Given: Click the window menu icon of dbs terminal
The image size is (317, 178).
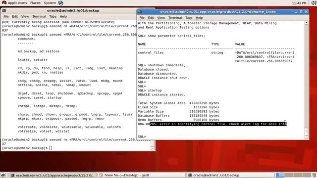Looking at the screenshot, I should click(140, 12).
